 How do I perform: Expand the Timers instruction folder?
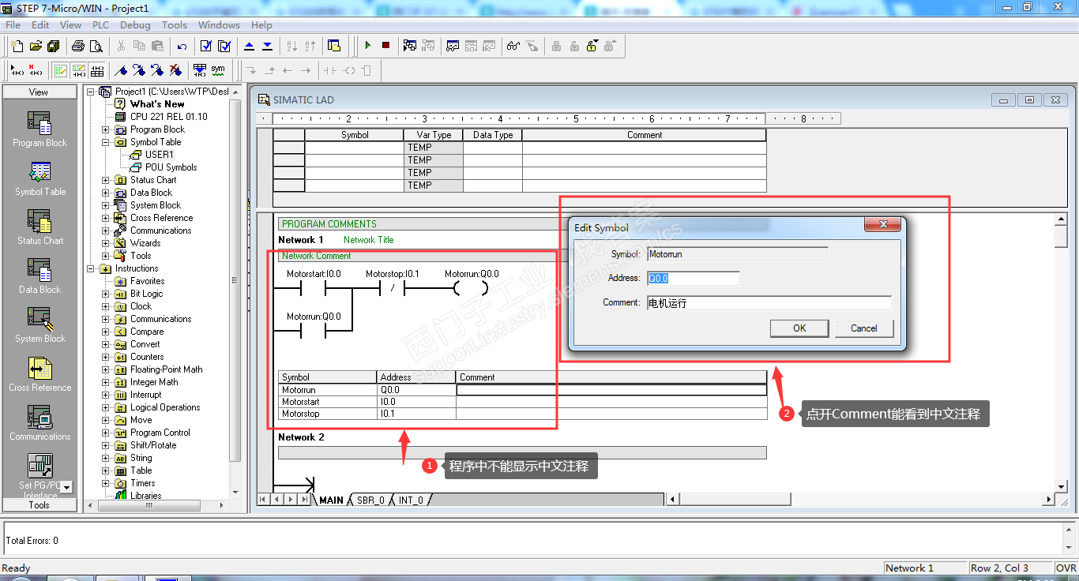[105, 483]
